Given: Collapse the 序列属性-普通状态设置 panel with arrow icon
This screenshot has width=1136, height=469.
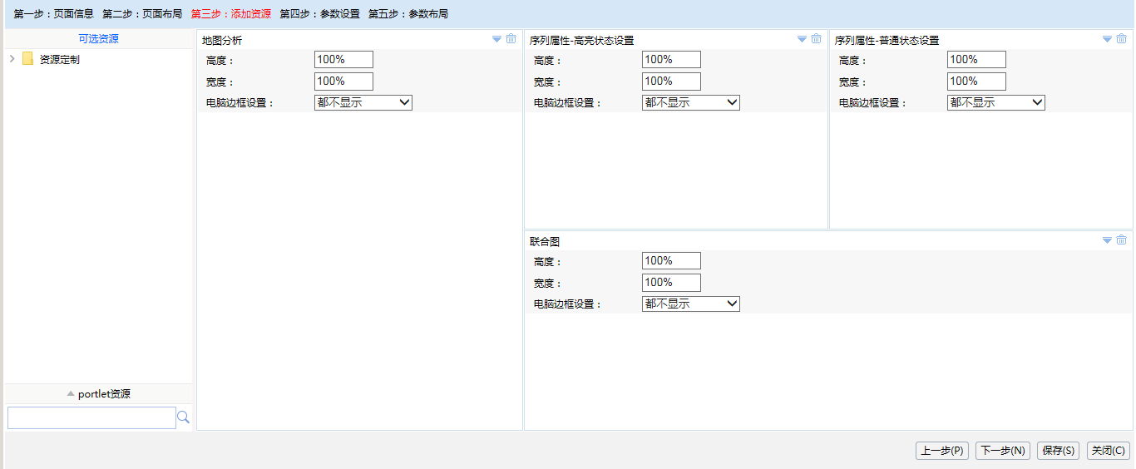Looking at the screenshot, I should 1108,39.
